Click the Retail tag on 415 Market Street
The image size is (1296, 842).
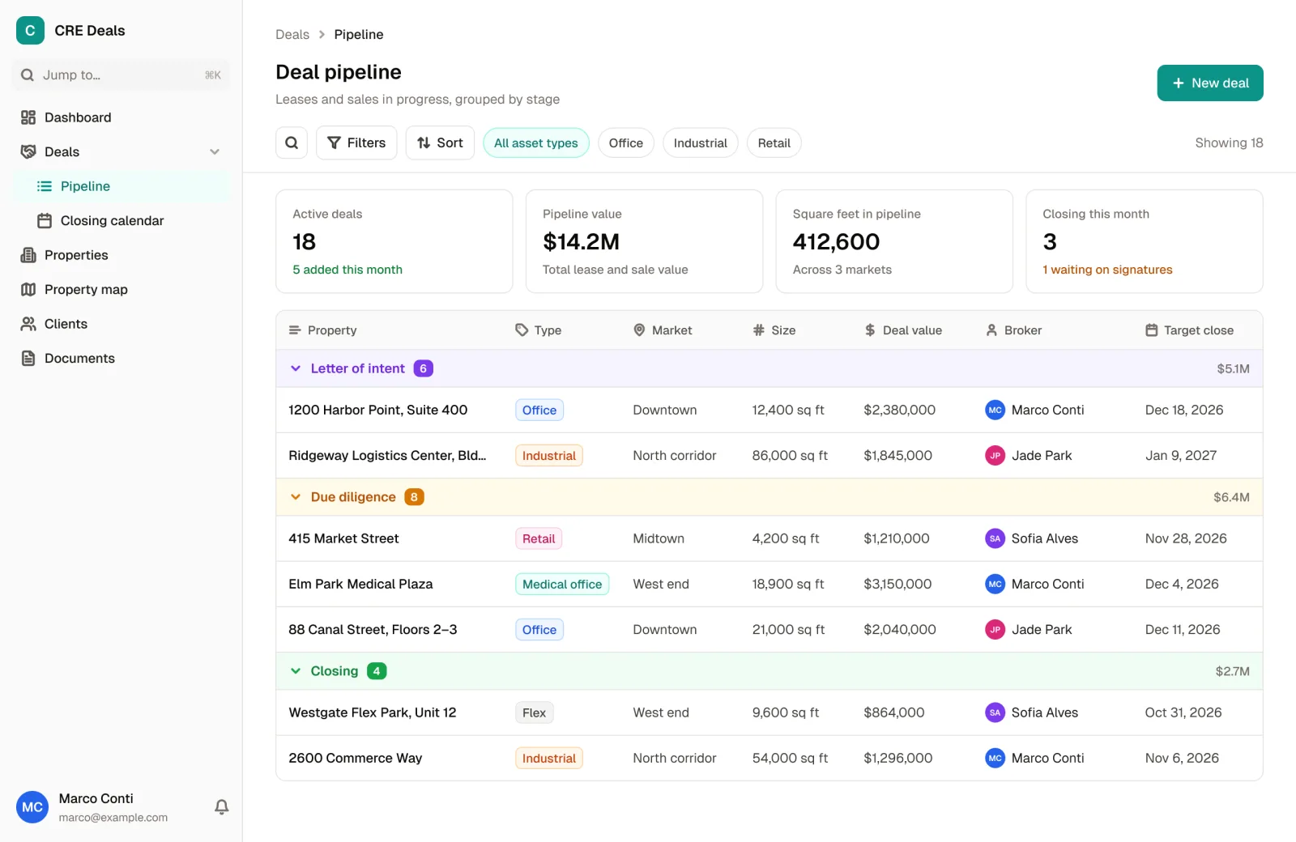pyautogui.click(x=539, y=538)
